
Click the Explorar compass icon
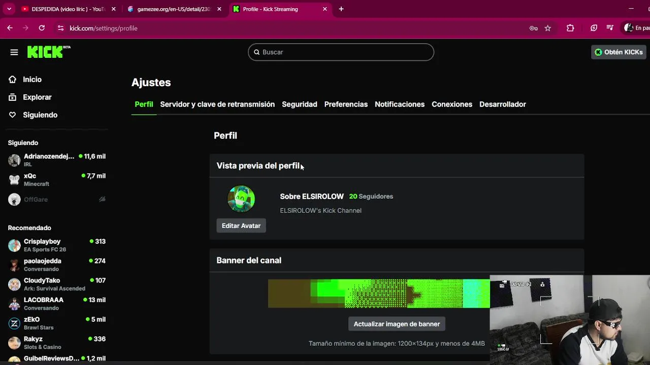pos(13,97)
